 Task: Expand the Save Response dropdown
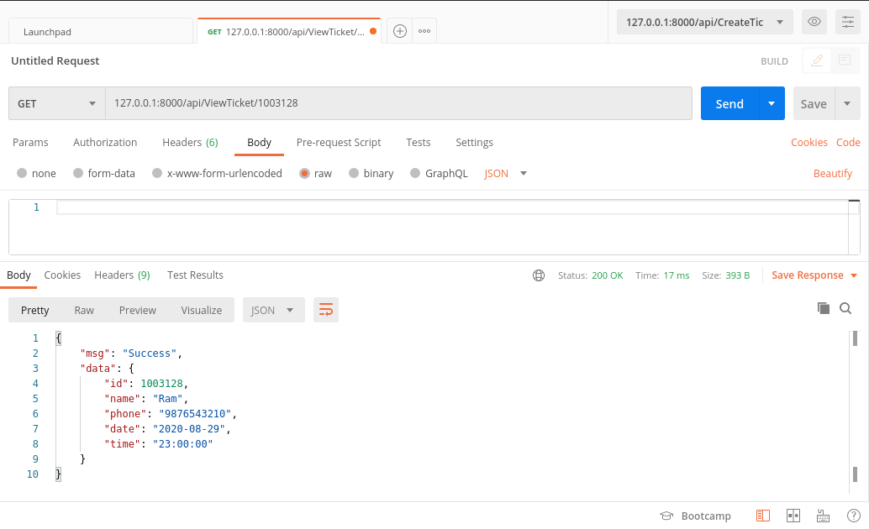pos(854,275)
